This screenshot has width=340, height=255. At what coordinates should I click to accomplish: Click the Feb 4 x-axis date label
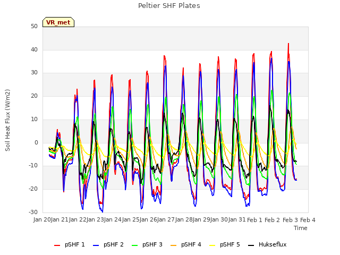coord(308,220)
